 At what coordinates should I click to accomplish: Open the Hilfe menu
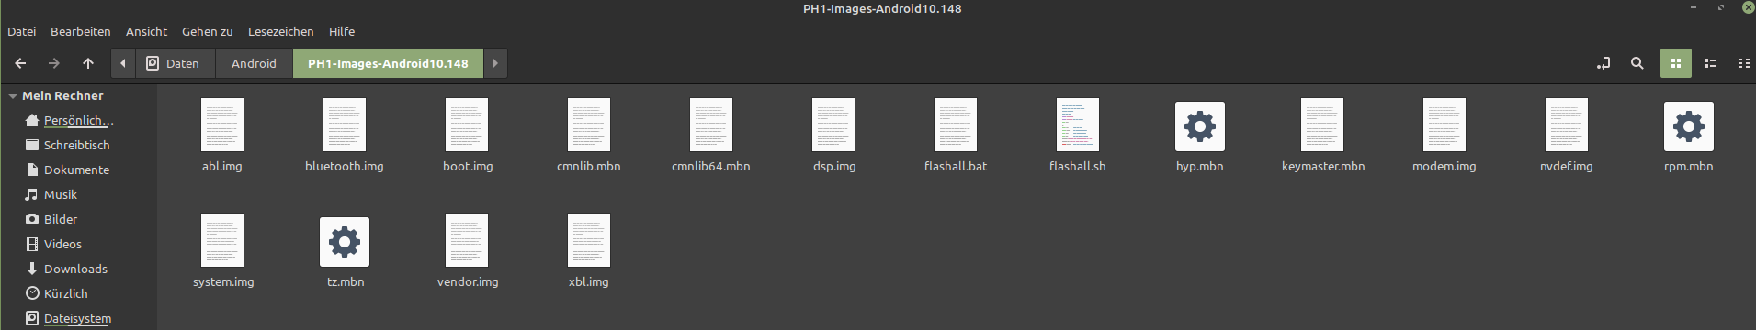pos(342,31)
